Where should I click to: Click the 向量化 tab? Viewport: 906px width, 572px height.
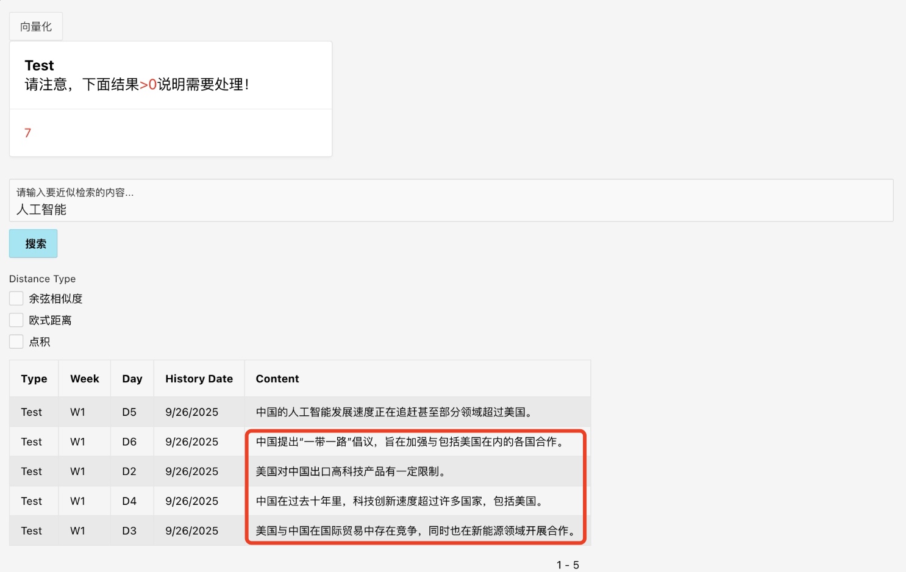click(35, 26)
